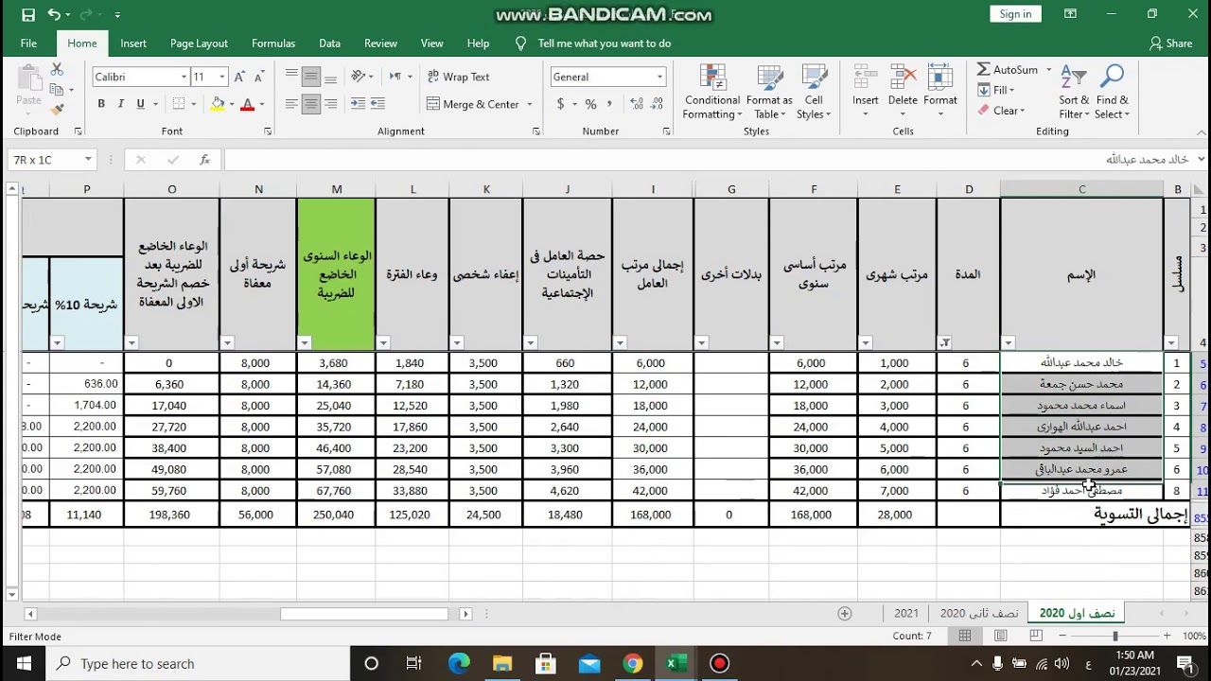Click AutoSum in the Editing group

1009,69
